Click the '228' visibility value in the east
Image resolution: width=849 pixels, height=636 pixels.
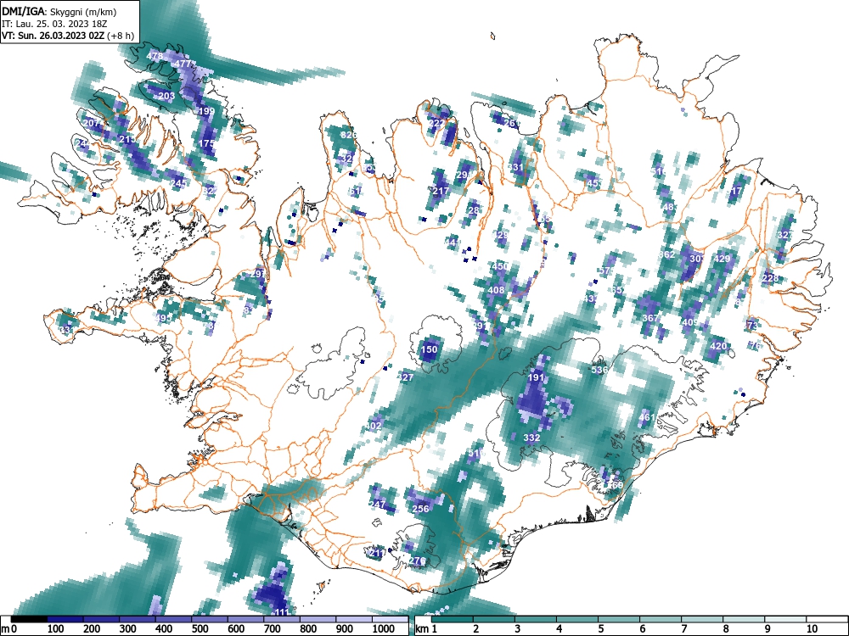click(770, 279)
